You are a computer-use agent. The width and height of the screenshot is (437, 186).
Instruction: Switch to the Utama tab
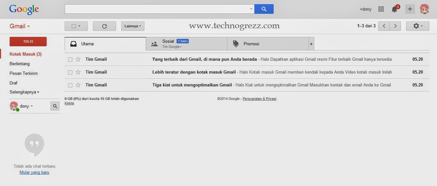coord(105,44)
